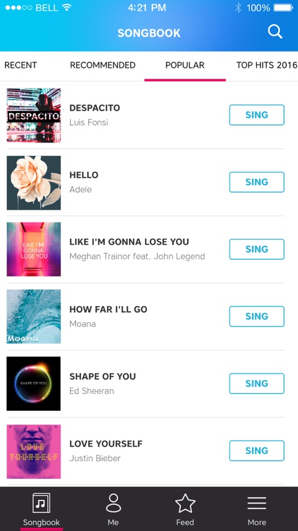
Task: Switch to the Recommended tab
Action: tap(103, 65)
